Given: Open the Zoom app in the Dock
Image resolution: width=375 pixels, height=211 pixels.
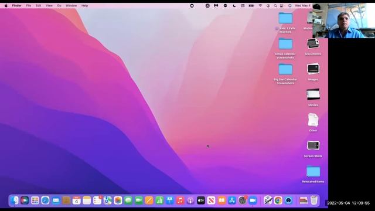Looking at the screenshot, I should coord(253,200).
